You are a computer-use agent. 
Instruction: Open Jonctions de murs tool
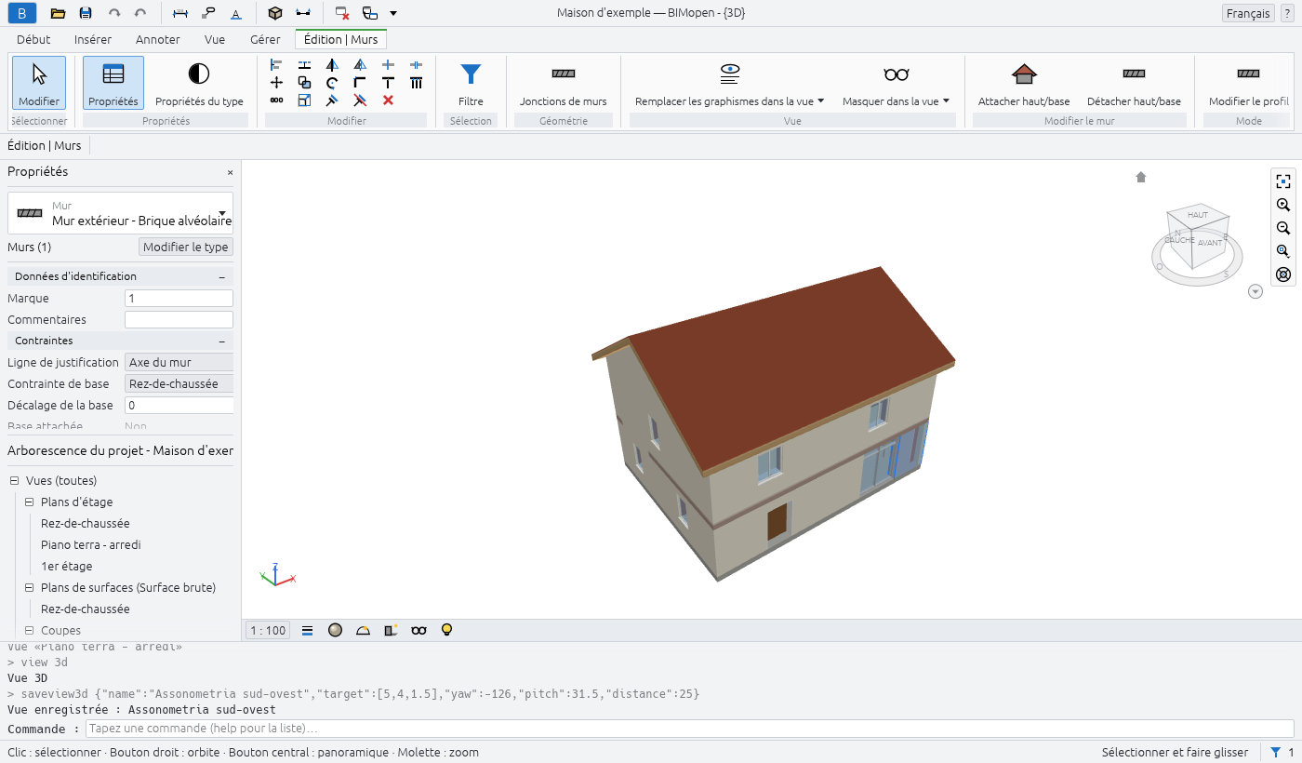tap(563, 84)
